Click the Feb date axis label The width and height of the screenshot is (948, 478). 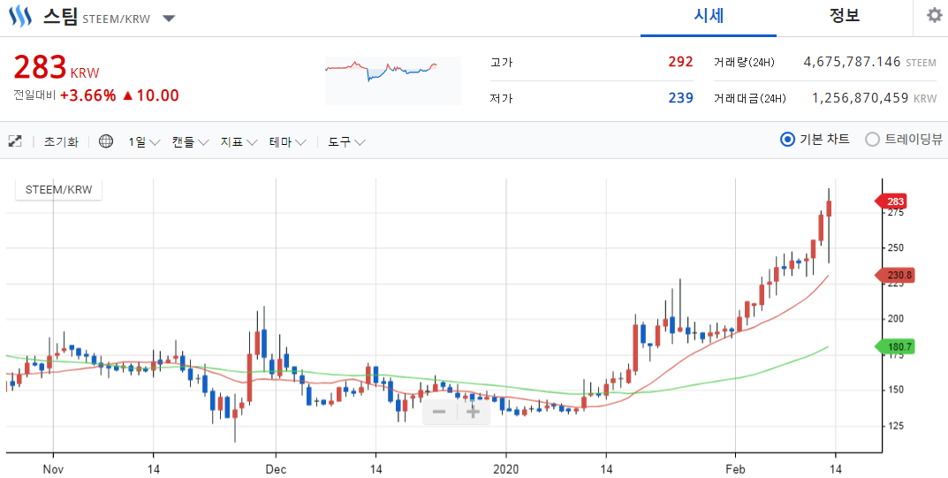[x=735, y=468]
